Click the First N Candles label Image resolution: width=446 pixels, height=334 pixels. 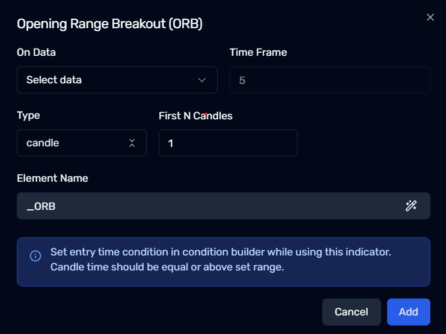(196, 116)
